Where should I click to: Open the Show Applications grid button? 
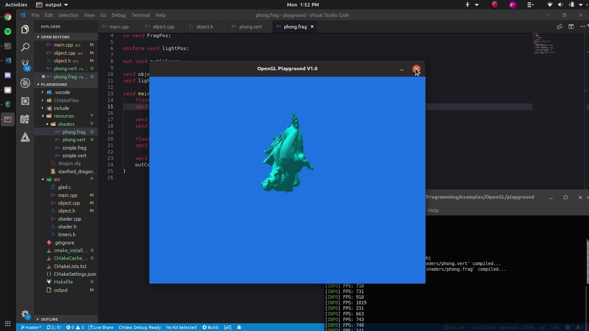[8, 324]
